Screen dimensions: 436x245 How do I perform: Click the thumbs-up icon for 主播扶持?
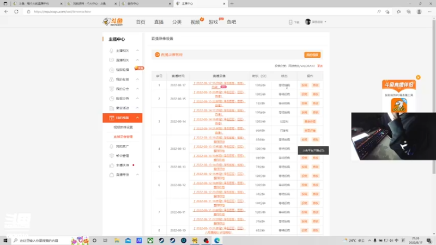click(112, 166)
